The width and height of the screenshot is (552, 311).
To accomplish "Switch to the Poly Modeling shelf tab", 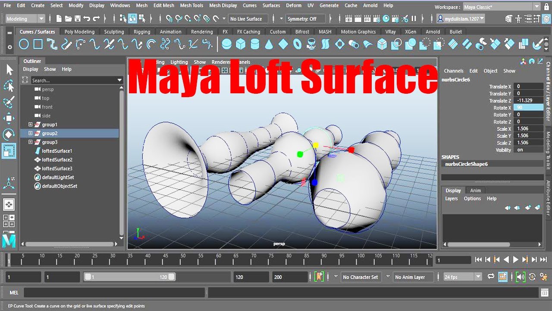I will 79,32.
